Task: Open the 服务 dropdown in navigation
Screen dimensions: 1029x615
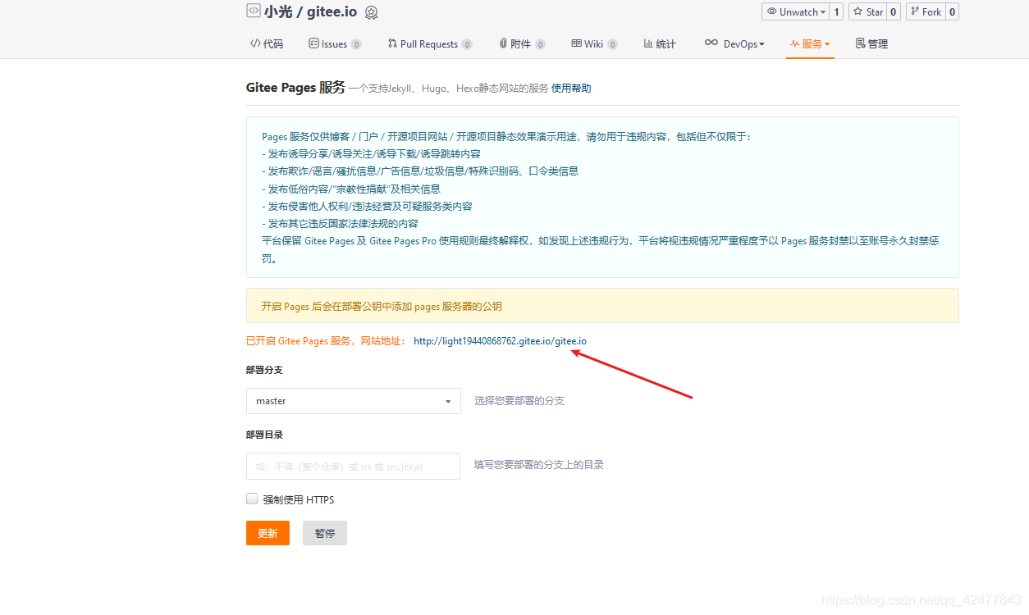Action: pos(810,43)
